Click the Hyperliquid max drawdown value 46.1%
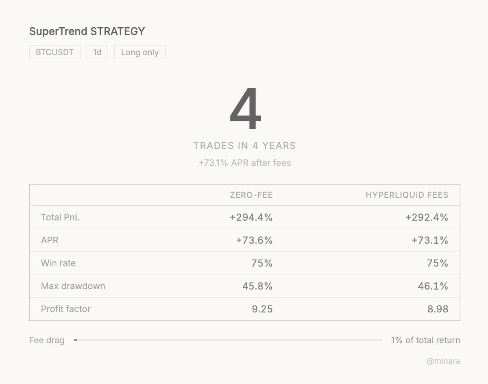This screenshot has width=488, height=384. click(433, 286)
